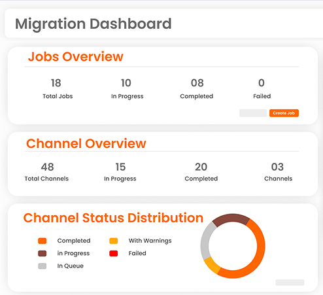Click the Channel Status Distribution heading
This screenshot has height=295, width=323.
pos(113,218)
